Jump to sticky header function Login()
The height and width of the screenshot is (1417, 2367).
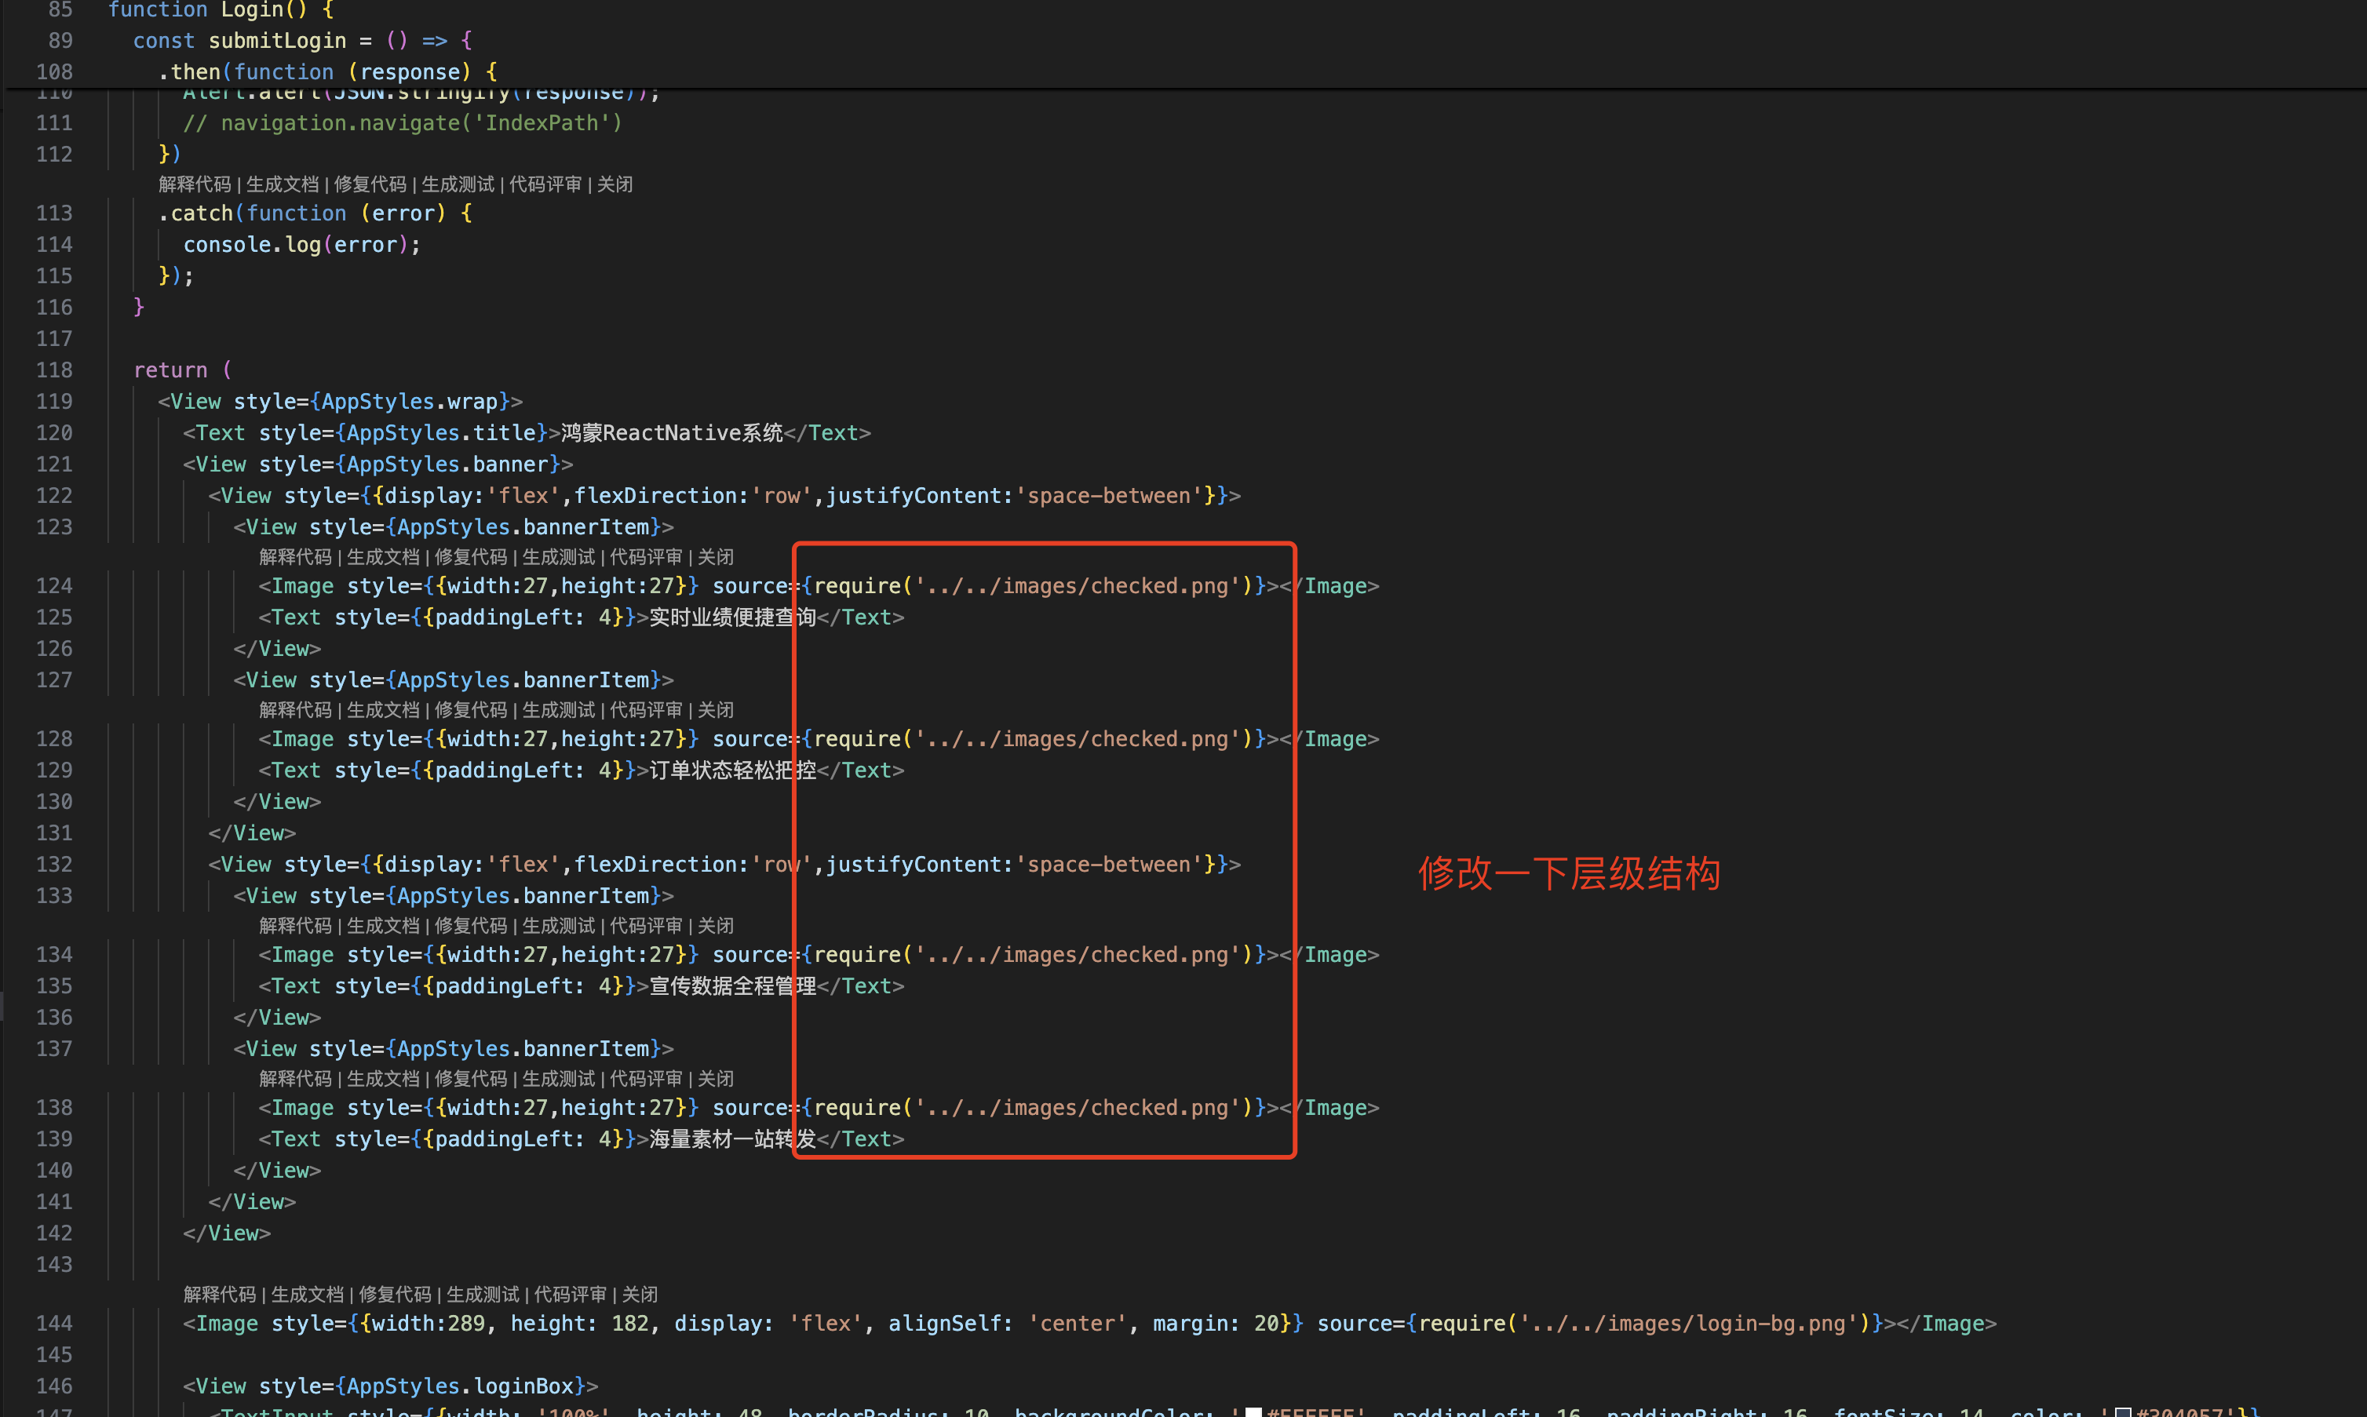(221, 9)
